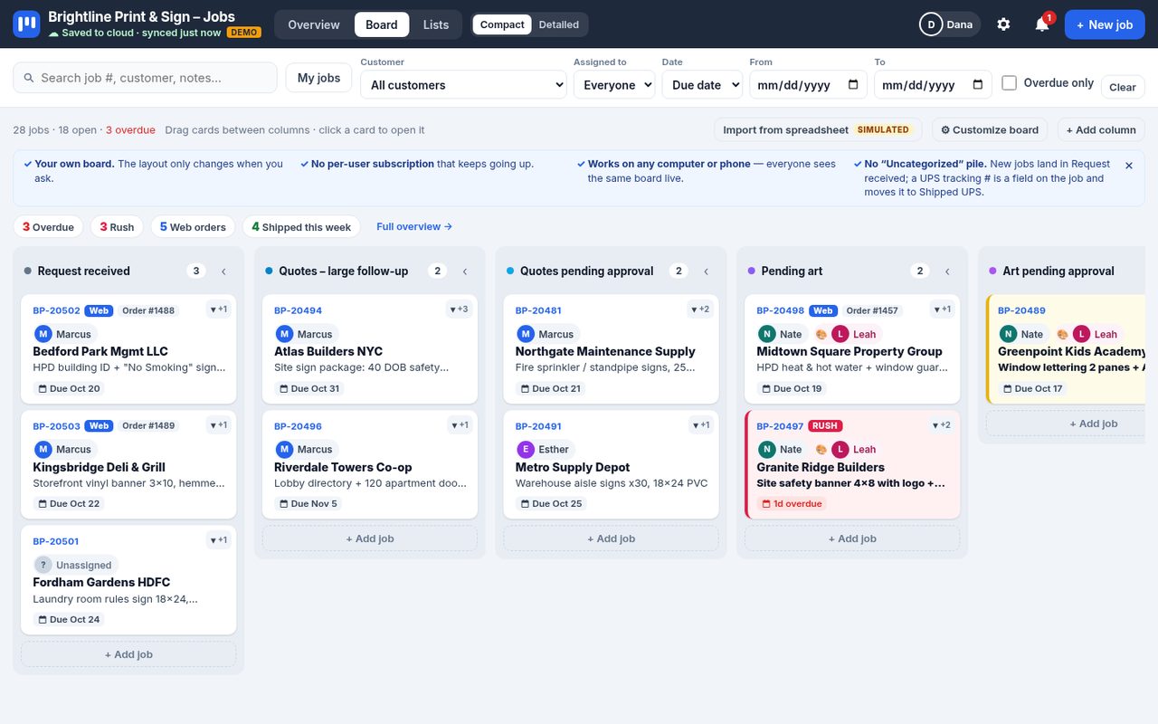The height and width of the screenshot is (724, 1158).
Task: Select the Compact card view
Action: coord(502,24)
